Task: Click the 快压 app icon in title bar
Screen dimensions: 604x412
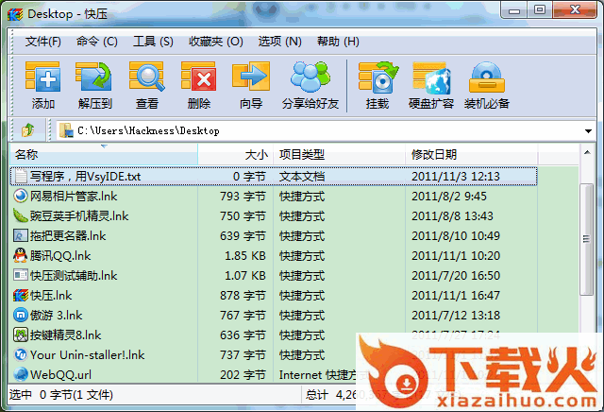Action: point(15,15)
